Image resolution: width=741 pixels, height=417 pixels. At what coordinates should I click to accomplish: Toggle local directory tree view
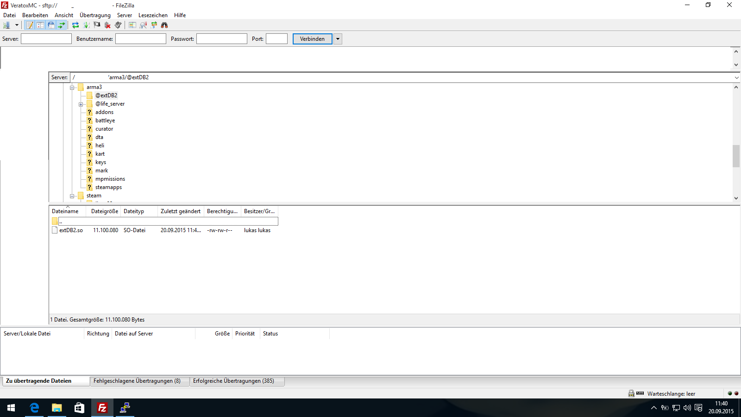click(x=40, y=25)
